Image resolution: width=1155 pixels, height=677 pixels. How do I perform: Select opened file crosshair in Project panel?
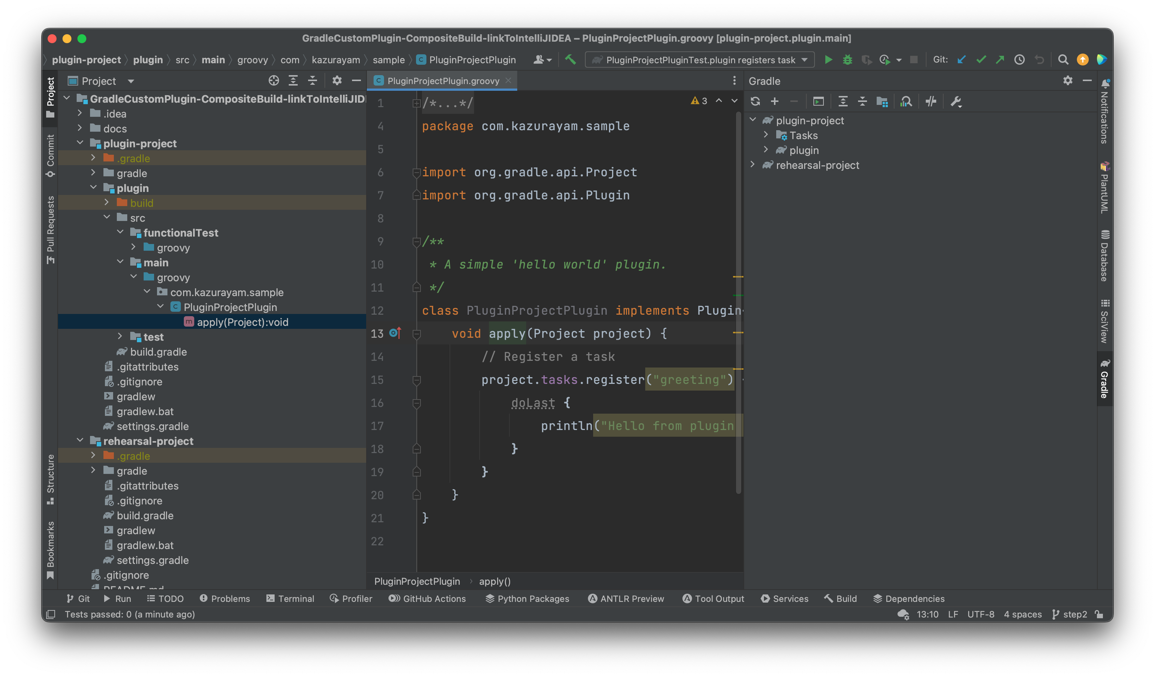point(273,81)
